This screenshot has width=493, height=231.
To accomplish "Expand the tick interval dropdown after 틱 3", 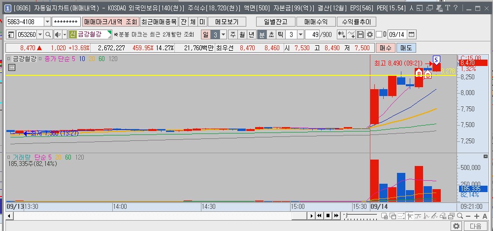I will [300, 34].
